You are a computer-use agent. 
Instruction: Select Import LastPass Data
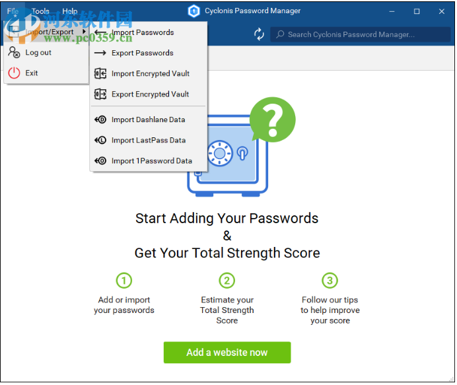[149, 140]
